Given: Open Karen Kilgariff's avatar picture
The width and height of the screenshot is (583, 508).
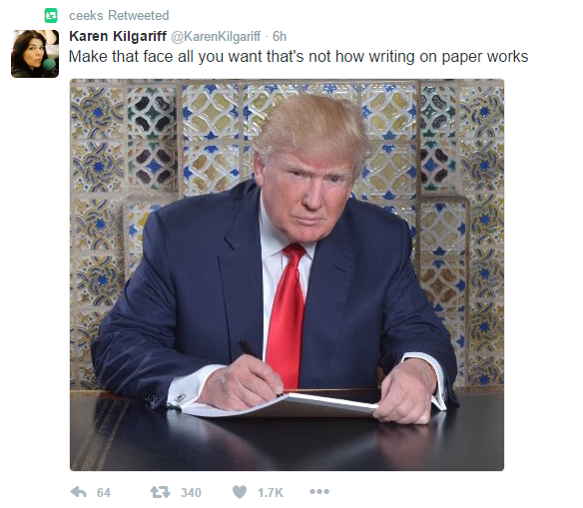Looking at the screenshot, I should pos(35,54).
